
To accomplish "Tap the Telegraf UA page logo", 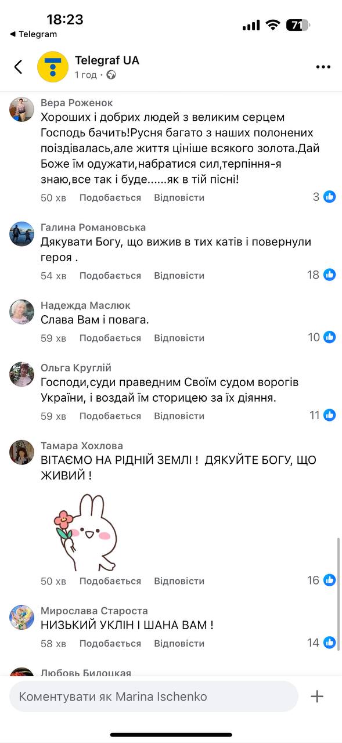I will click(53, 67).
